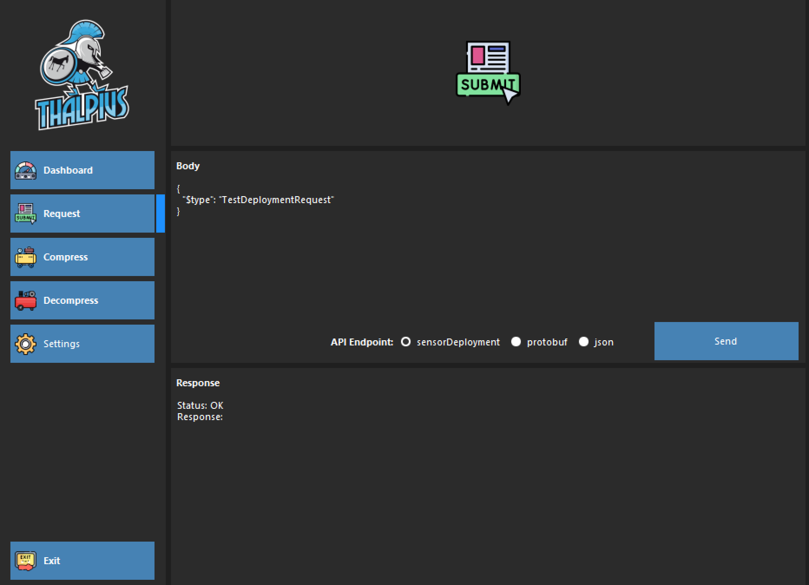809x585 pixels.
Task: Click the yellow Compress machine icon
Action: click(26, 257)
